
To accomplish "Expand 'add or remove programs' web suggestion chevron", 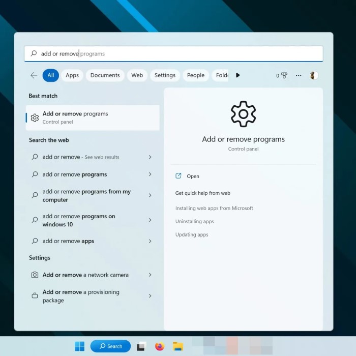I will pos(150,174).
